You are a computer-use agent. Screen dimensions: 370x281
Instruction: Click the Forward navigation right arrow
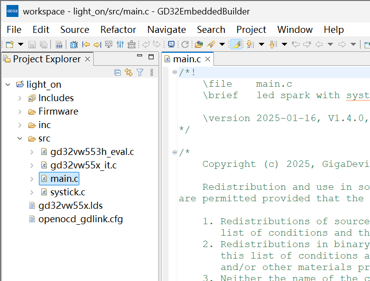(342, 44)
